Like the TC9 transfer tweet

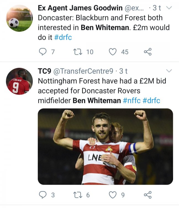[x=112, y=195]
